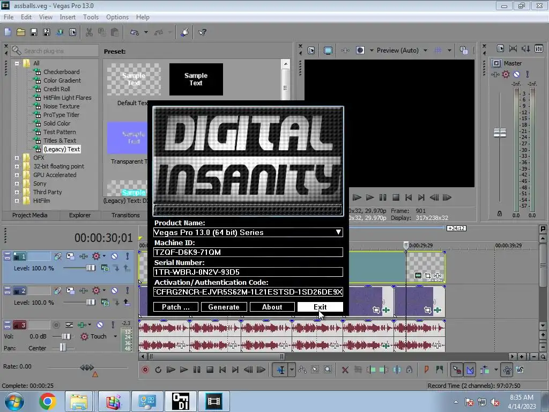
Task: Click the Generate button in keygen
Action: (x=224, y=307)
